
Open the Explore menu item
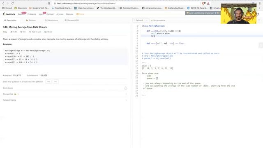click(x=21, y=14)
